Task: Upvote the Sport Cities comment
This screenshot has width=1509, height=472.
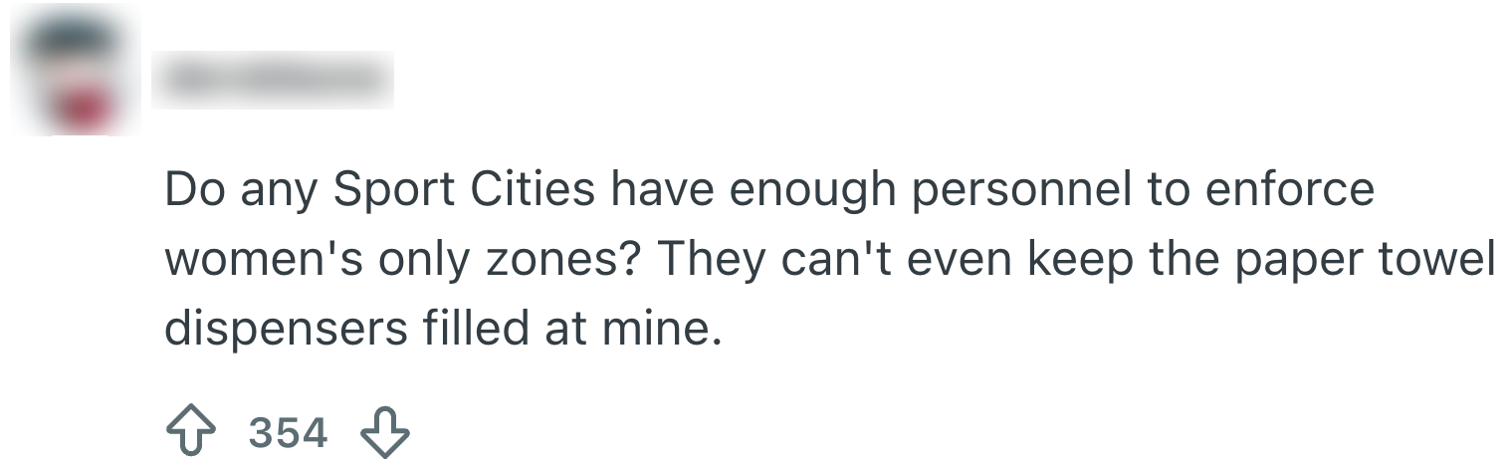Action: tap(192, 433)
